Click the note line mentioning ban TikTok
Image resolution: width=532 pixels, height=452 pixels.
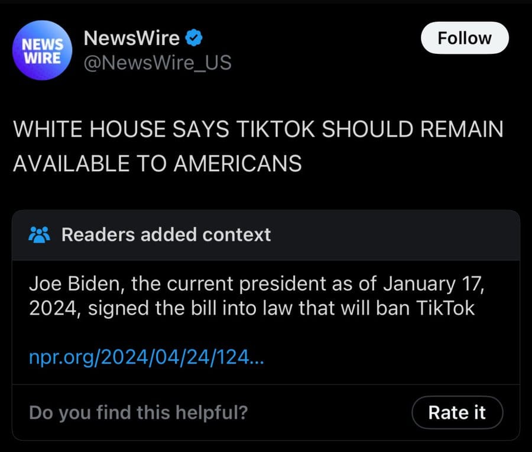(x=252, y=308)
